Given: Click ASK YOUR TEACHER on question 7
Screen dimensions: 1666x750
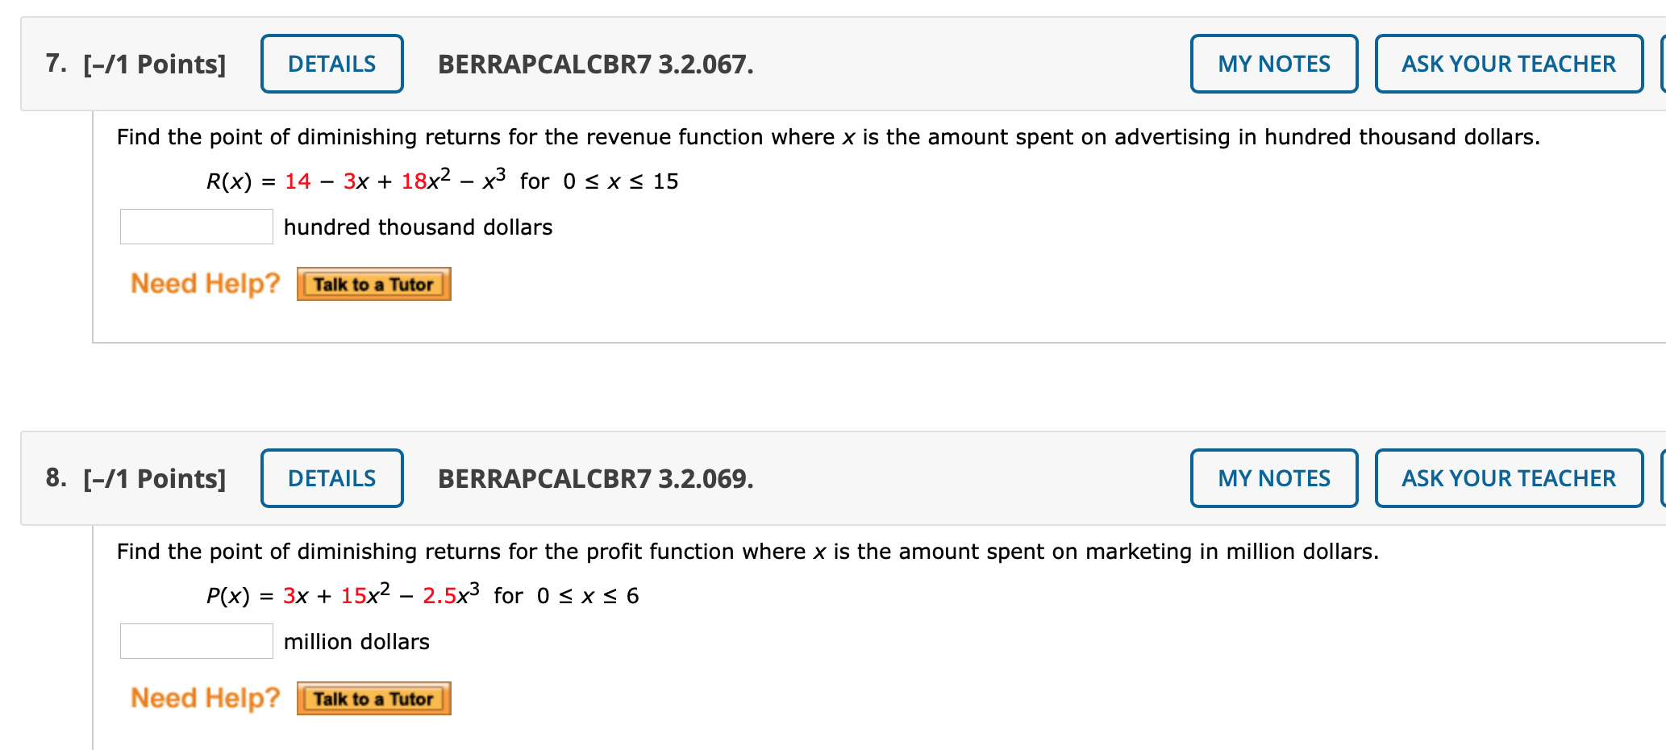Looking at the screenshot, I should 1508,64.
